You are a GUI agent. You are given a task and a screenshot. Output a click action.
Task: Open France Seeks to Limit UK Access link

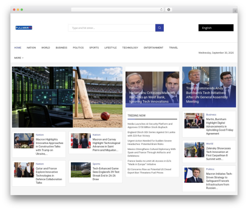[149, 162]
